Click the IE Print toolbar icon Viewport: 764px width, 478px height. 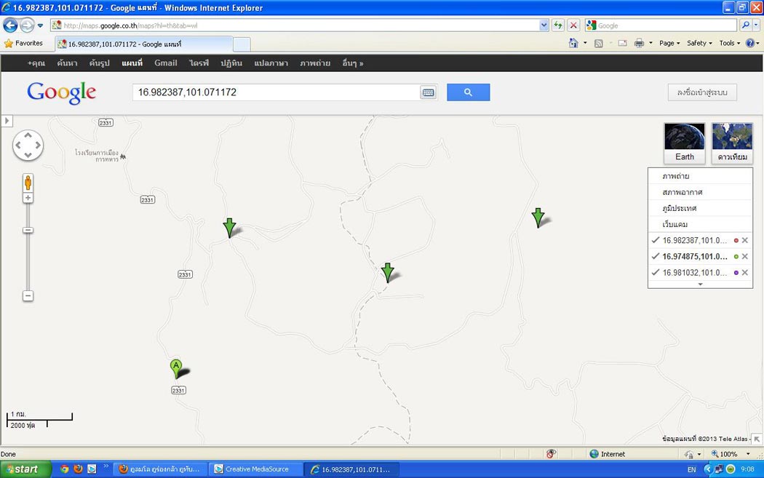coord(639,44)
